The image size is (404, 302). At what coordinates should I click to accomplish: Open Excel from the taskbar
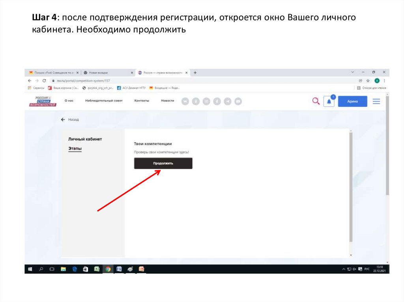point(97,269)
